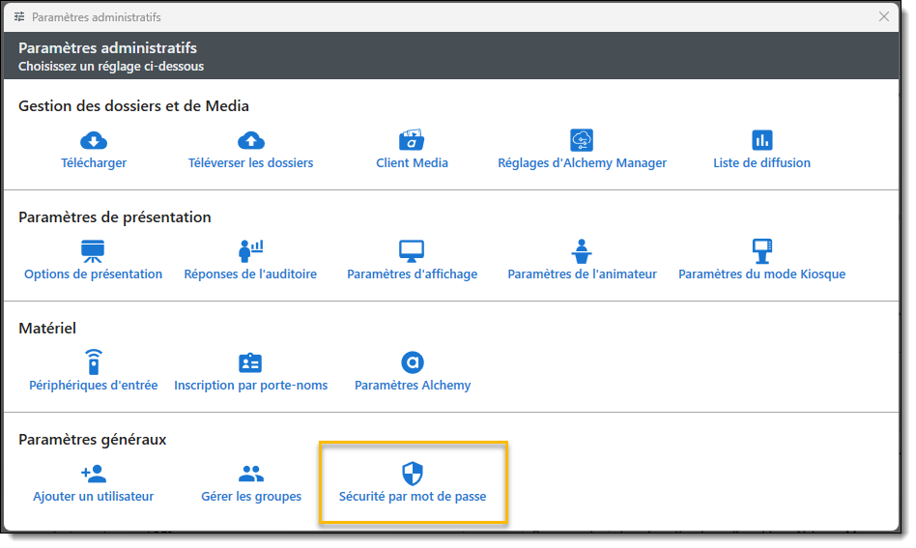This screenshot has height=548, width=916.
Task: Open Téléverser les dossiers upload icon
Action: pos(250,140)
